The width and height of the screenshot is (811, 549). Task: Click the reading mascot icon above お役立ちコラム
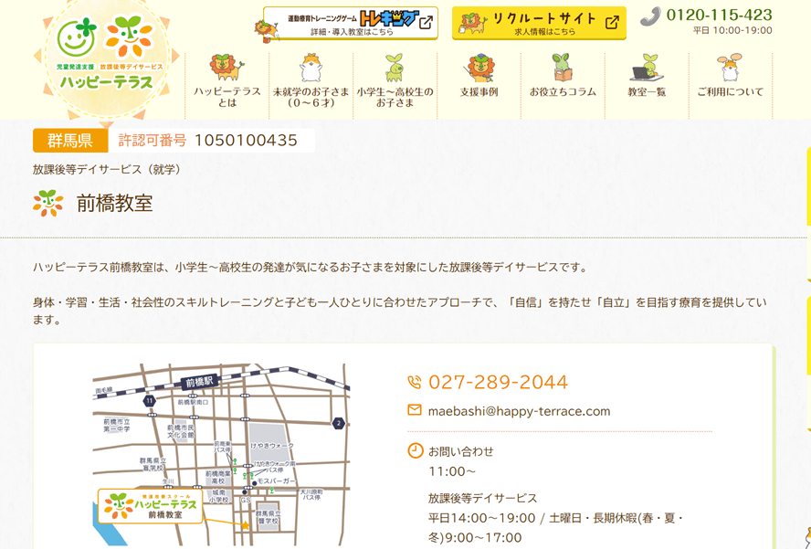(x=562, y=68)
